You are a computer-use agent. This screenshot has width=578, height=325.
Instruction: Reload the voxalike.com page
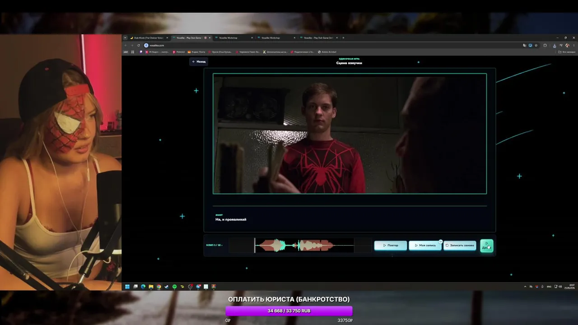139,45
